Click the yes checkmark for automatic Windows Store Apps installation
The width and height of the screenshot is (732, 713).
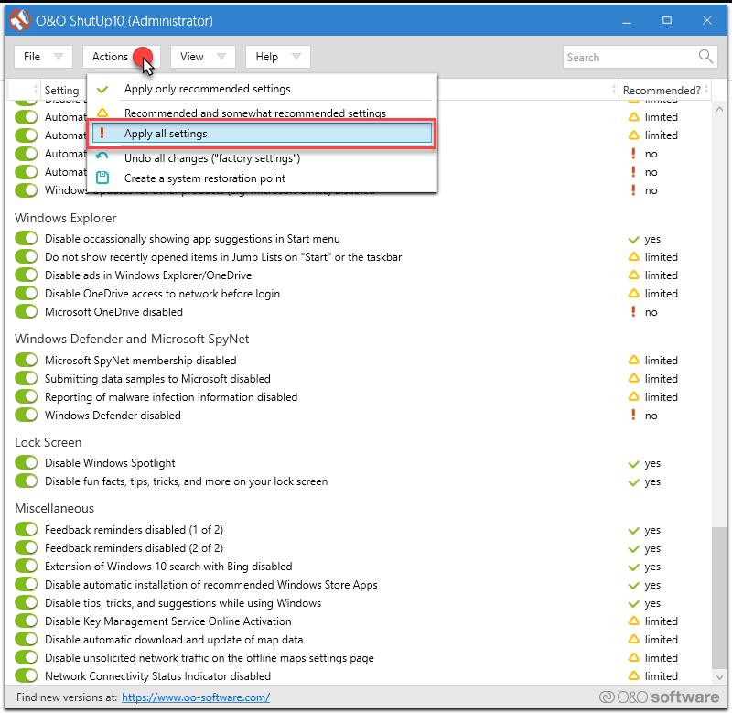click(633, 585)
